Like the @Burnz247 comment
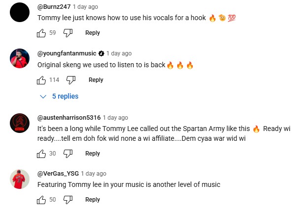 pos(41,33)
